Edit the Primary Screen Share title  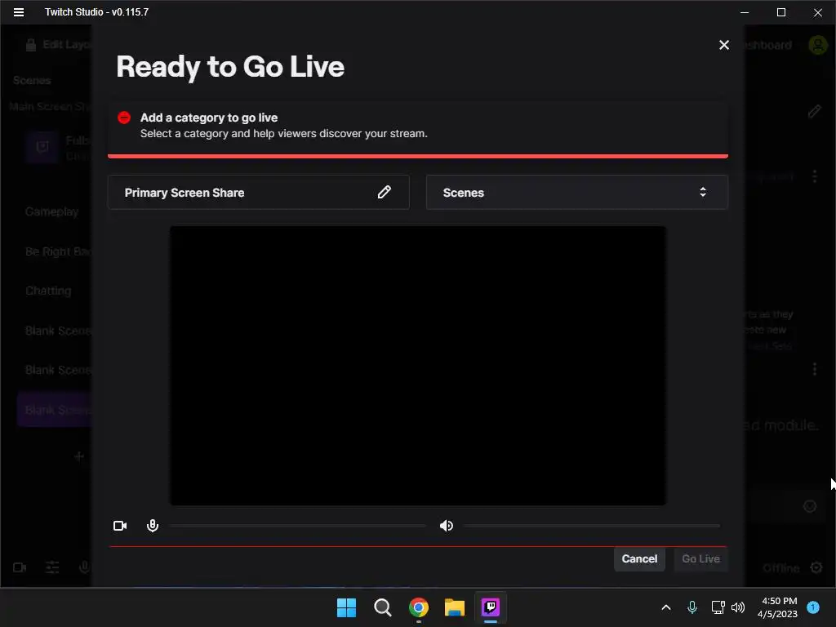(x=384, y=192)
